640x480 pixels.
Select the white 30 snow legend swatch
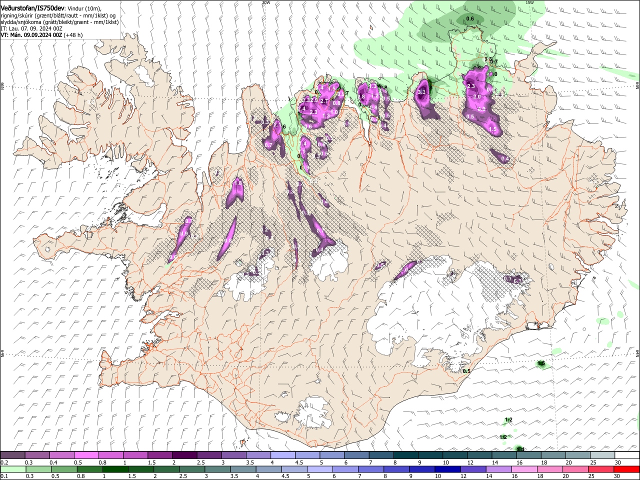pyautogui.click(x=627, y=455)
